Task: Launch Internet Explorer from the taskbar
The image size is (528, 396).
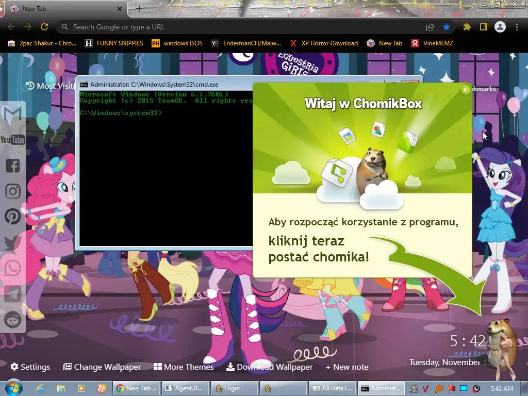Action: [x=40, y=388]
